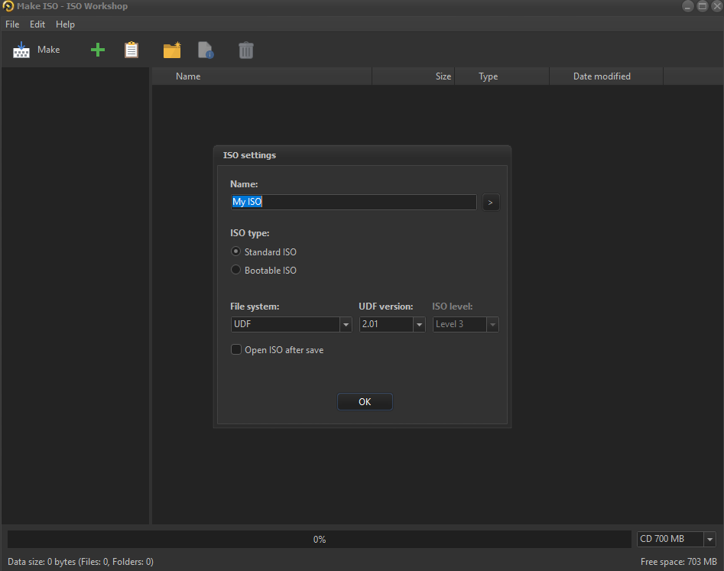Select the Standard ISO radio option

pyautogui.click(x=236, y=251)
